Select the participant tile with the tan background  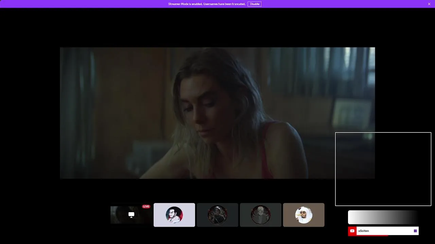tap(304, 215)
